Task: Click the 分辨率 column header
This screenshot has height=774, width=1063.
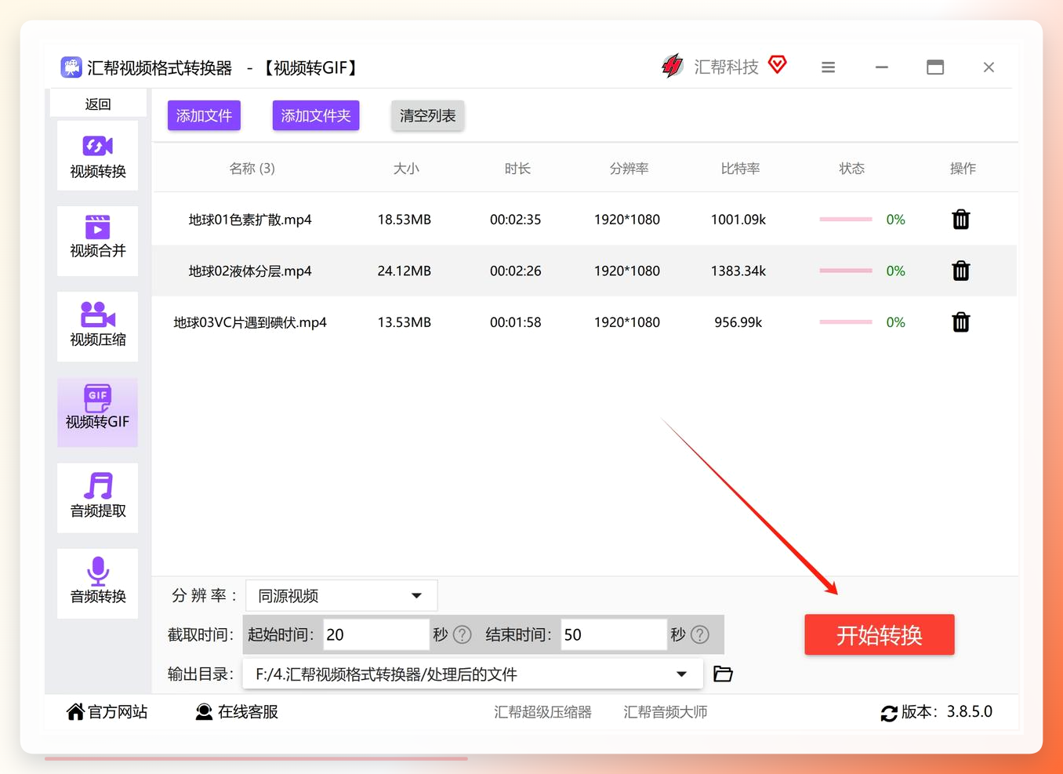Action: pos(629,169)
